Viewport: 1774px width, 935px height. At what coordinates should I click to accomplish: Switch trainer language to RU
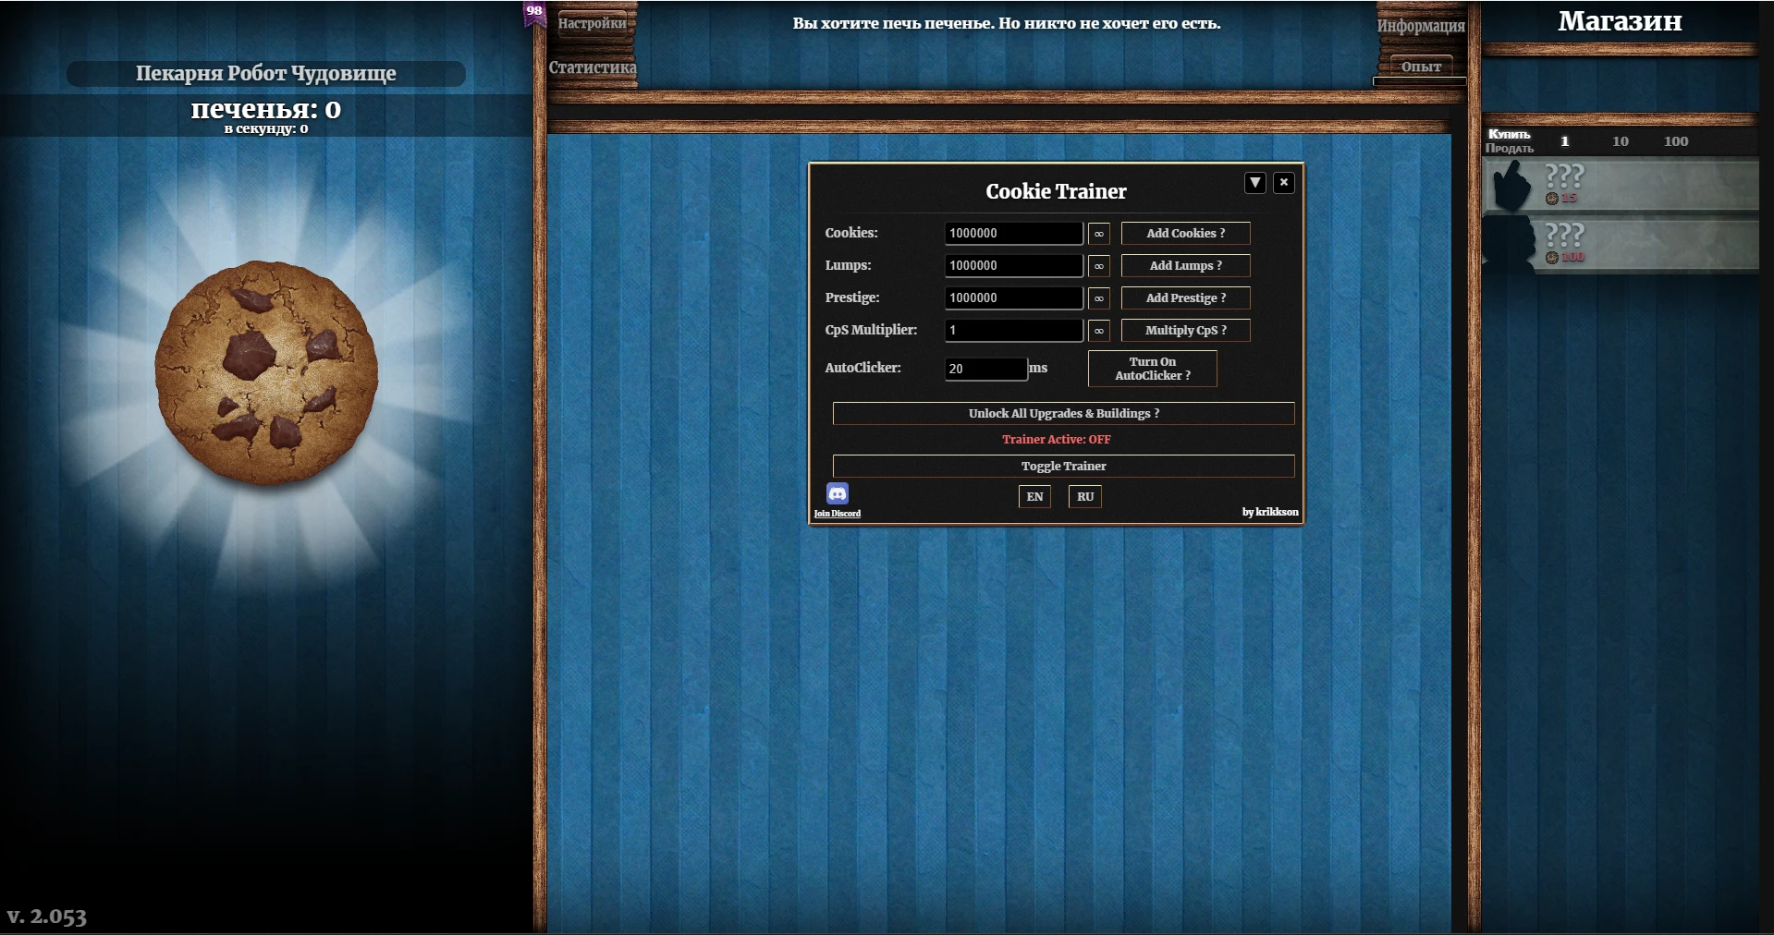click(1084, 496)
